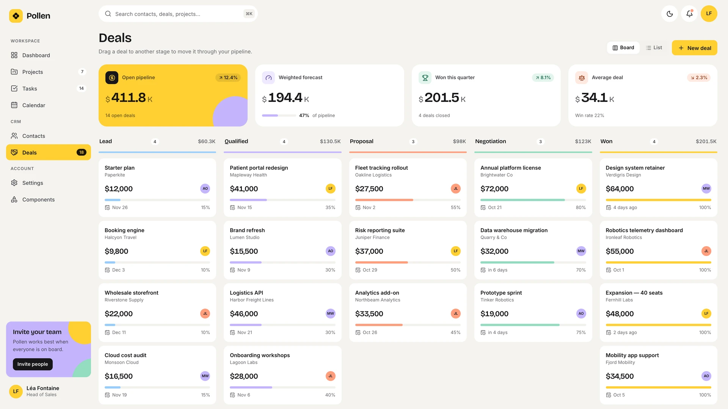Click the Won column header
This screenshot has width=728, height=409.
pyautogui.click(x=659, y=141)
